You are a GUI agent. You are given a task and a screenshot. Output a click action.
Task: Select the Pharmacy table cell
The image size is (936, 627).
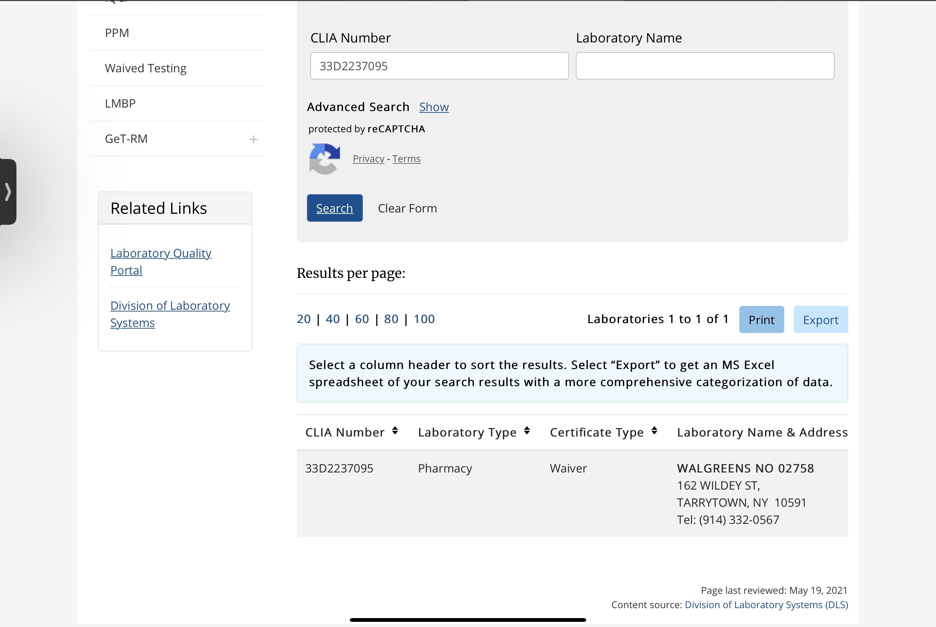pyautogui.click(x=445, y=468)
